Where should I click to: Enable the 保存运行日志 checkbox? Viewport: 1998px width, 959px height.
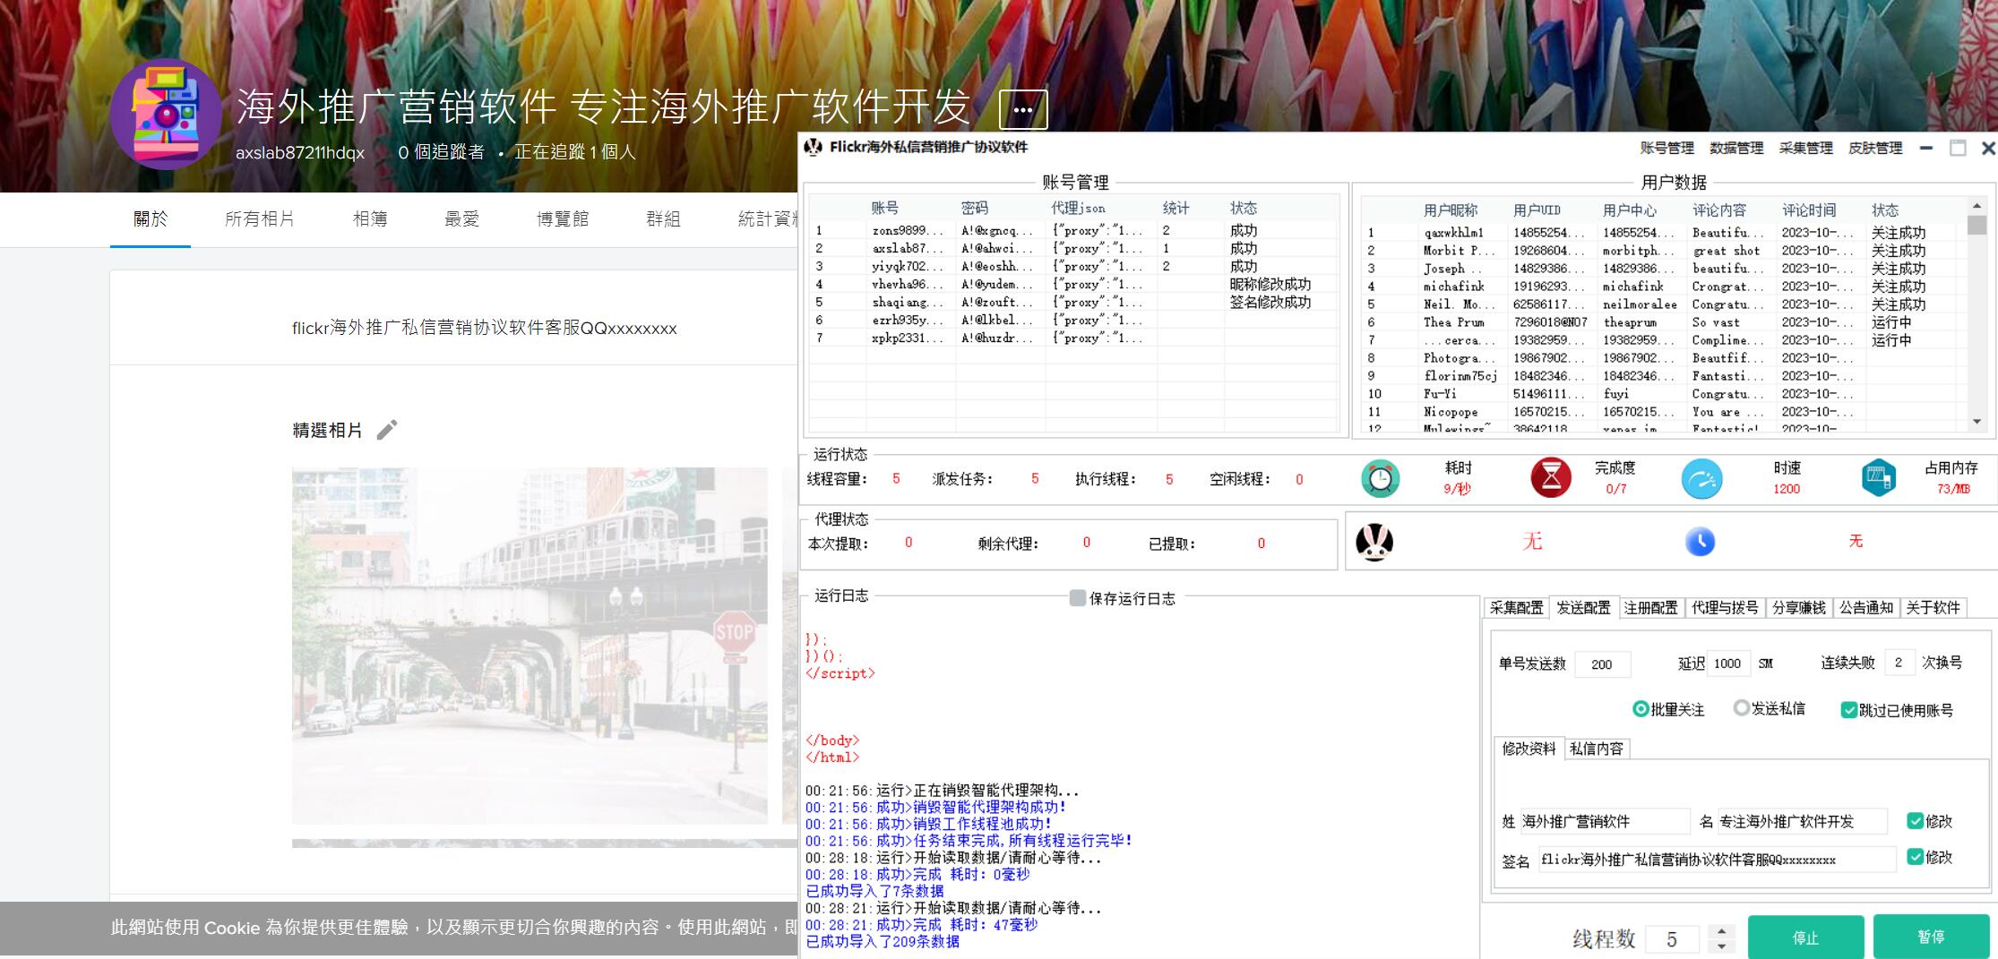pyautogui.click(x=1076, y=596)
